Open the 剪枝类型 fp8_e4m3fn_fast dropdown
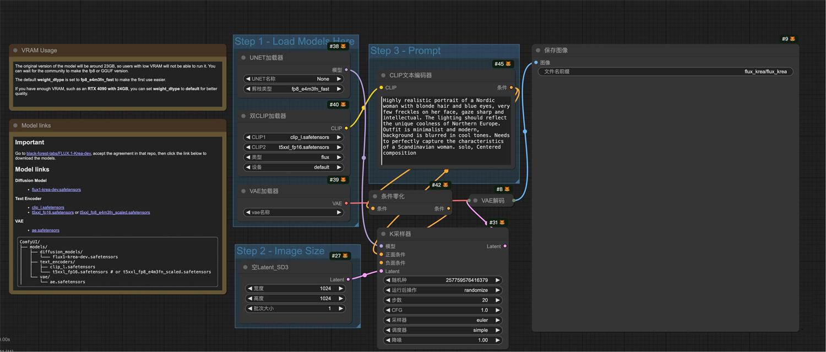826x352 pixels. point(294,89)
